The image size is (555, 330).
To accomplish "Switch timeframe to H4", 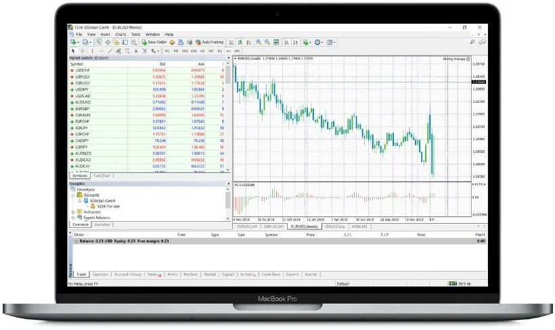I will 211,51.
